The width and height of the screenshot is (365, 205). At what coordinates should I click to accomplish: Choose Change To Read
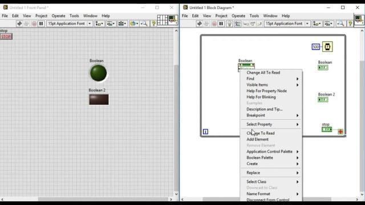pyautogui.click(x=271, y=133)
